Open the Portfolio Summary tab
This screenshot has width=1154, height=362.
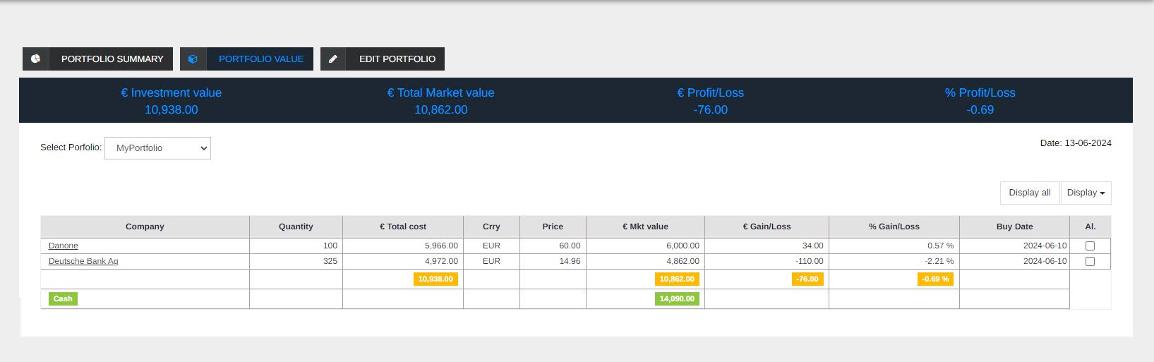[112, 59]
